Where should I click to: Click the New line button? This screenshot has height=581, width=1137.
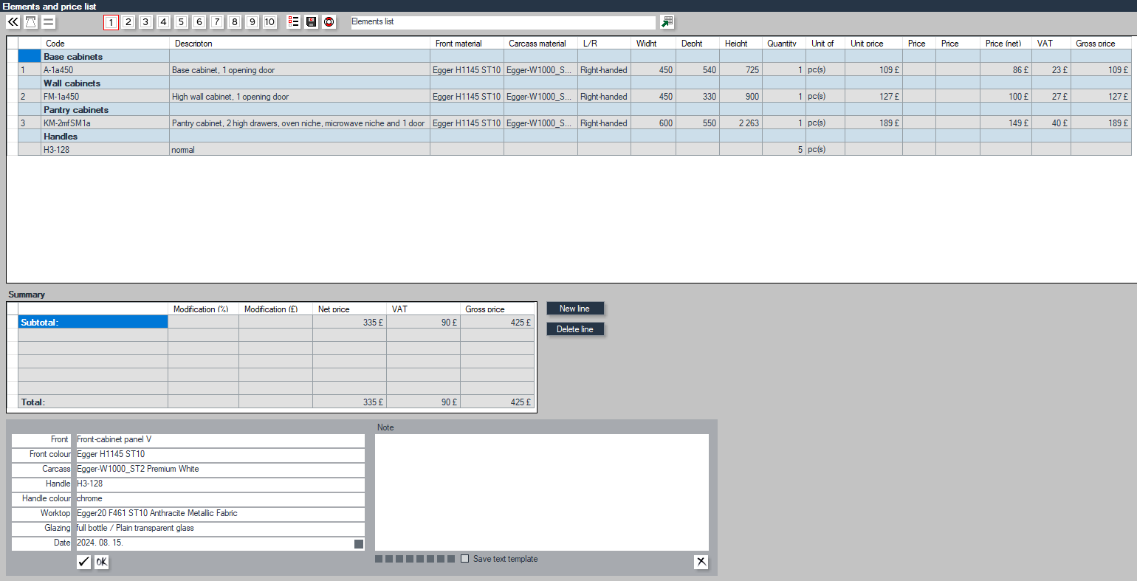[x=575, y=309]
